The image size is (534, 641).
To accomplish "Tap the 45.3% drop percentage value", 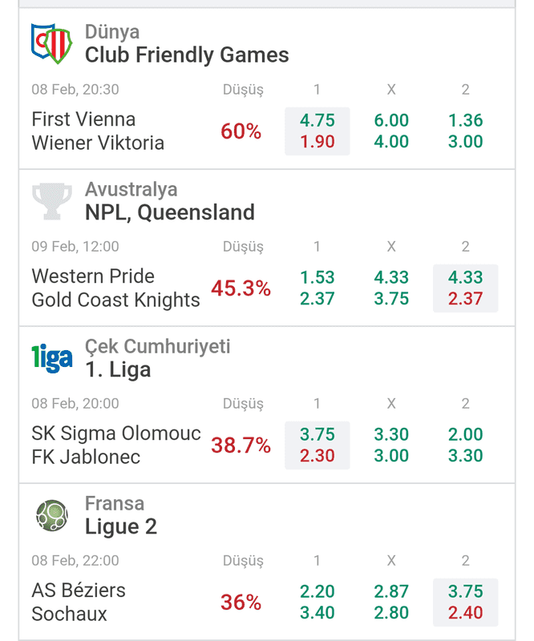I will click(x=241, y=288).
